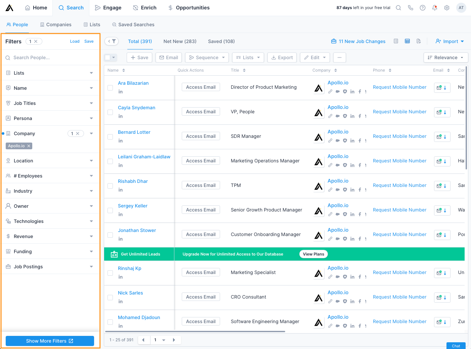Switch to the table grid view icon

[x=407, y=41]
